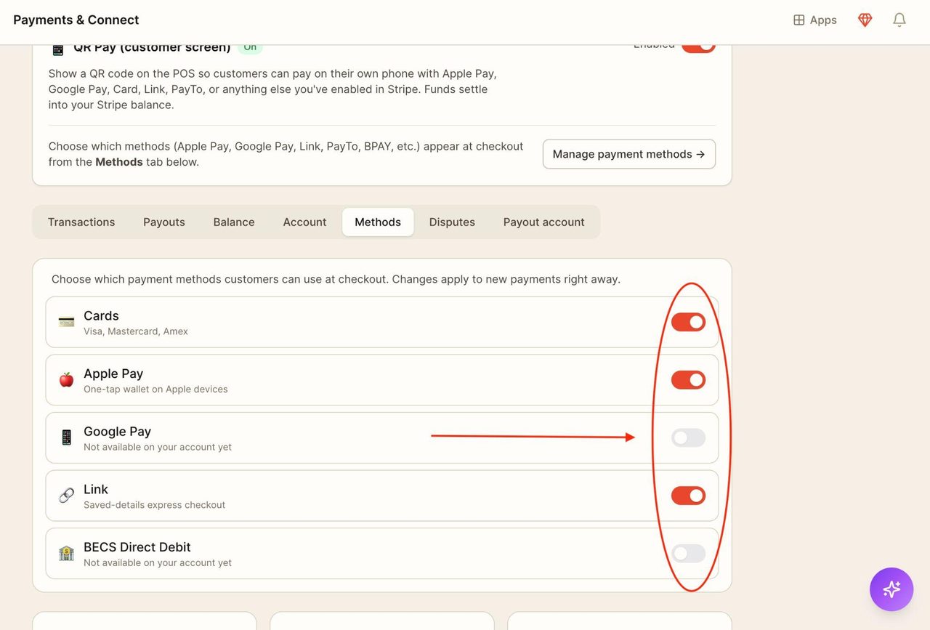Toggle the QR Pay Enabled switch

(698, 48)
